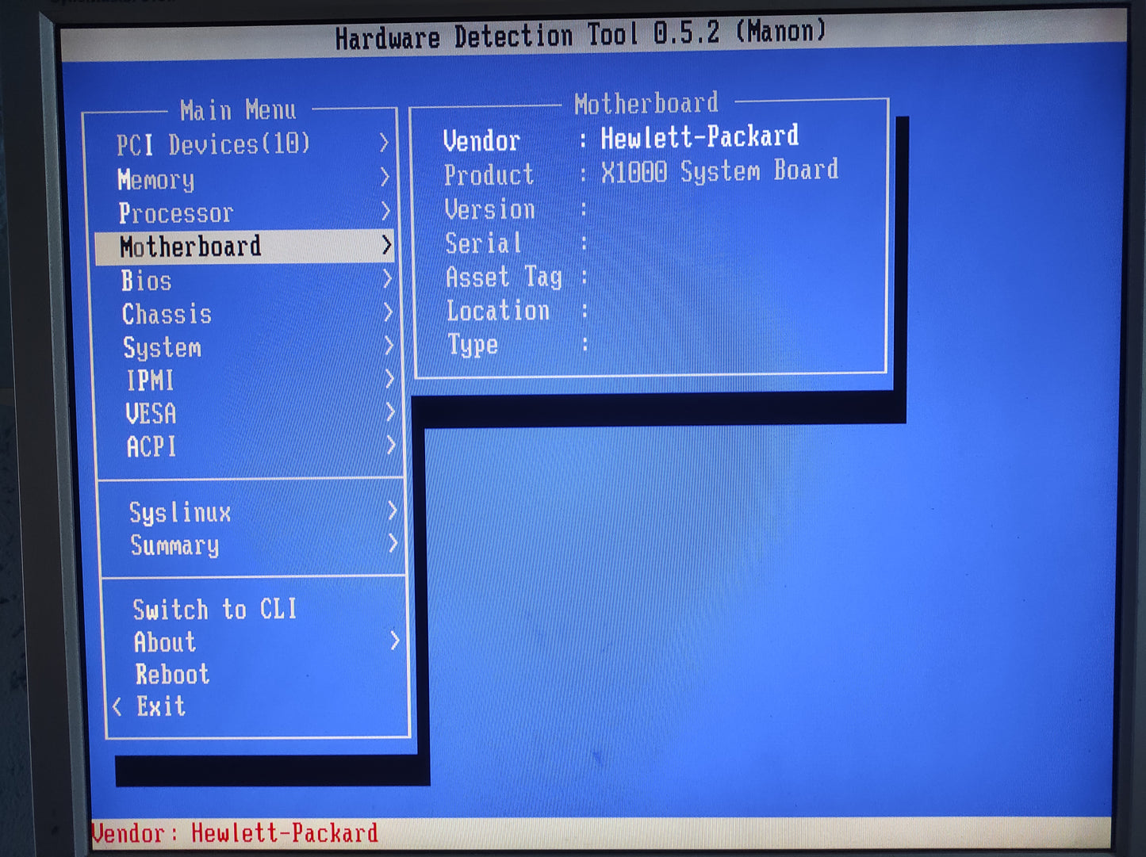Click Exit in the Main Menu
The width and height of the screenshot is (1146, 857).
tap(161, 706)
